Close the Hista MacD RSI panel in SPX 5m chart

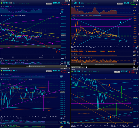tap(1, 61)
